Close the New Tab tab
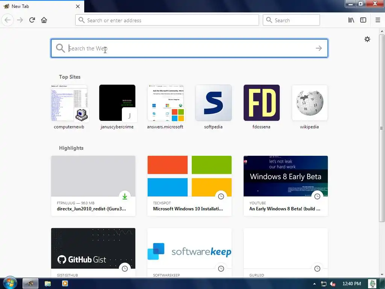This screenshot has height=289, width=385. (77, 6)
